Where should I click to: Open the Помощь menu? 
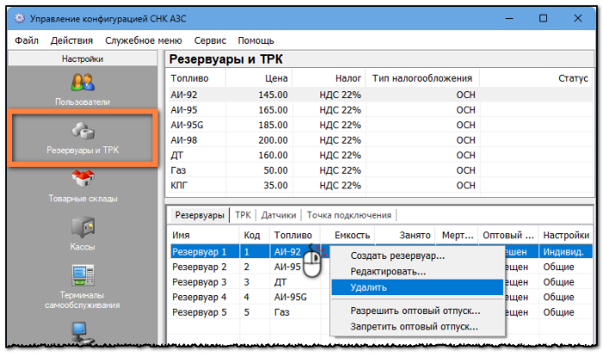coord(256,40)
